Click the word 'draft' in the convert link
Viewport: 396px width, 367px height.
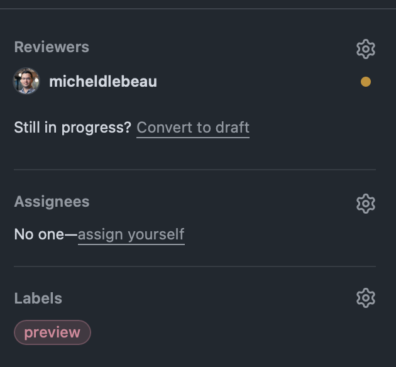coord(232,128)
